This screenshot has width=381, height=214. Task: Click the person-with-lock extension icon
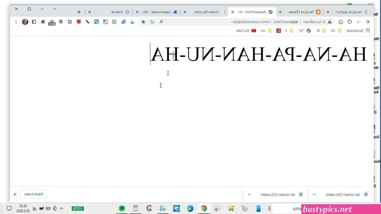(x=132, y=22)
